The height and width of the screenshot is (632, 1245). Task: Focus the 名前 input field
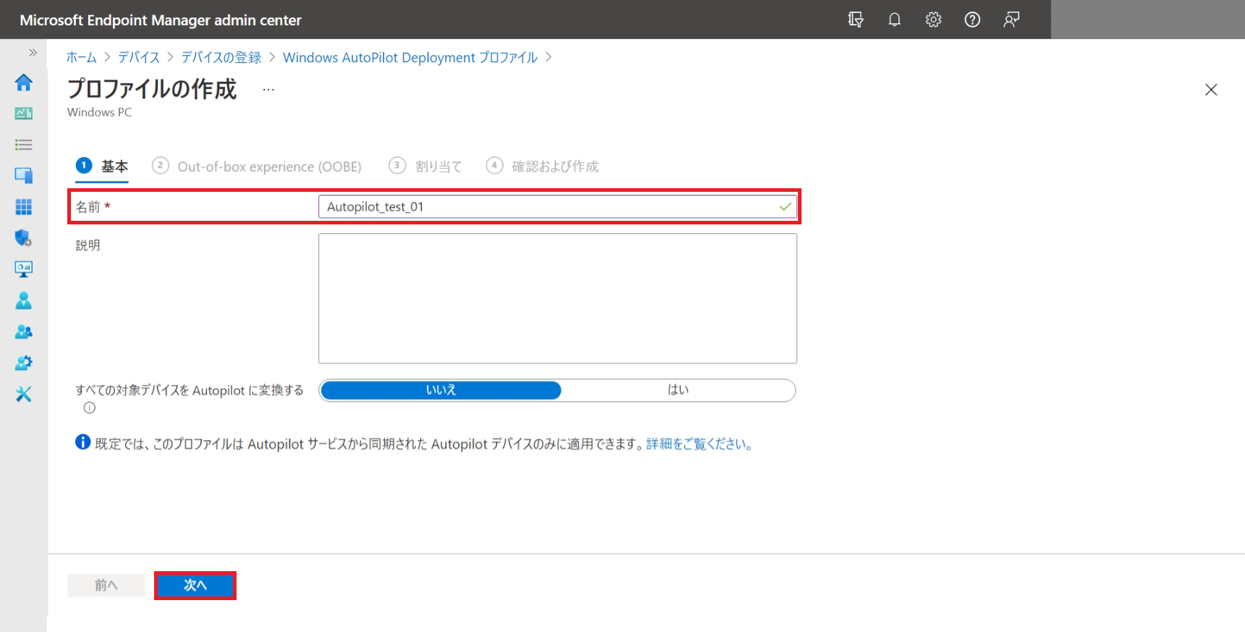[x=558, y=207]
